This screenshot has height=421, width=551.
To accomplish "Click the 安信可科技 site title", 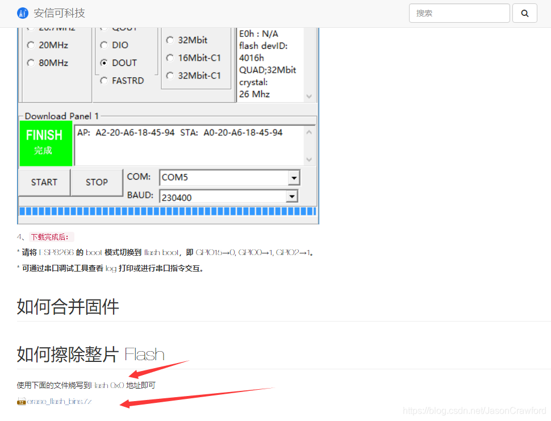I will [60, 14].
